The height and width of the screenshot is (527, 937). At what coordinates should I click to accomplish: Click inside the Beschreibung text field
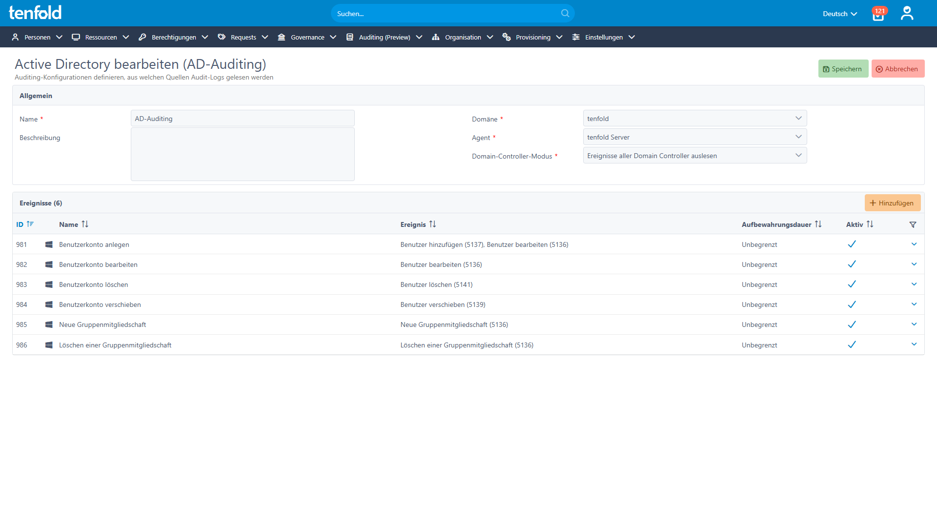(243, 154)
